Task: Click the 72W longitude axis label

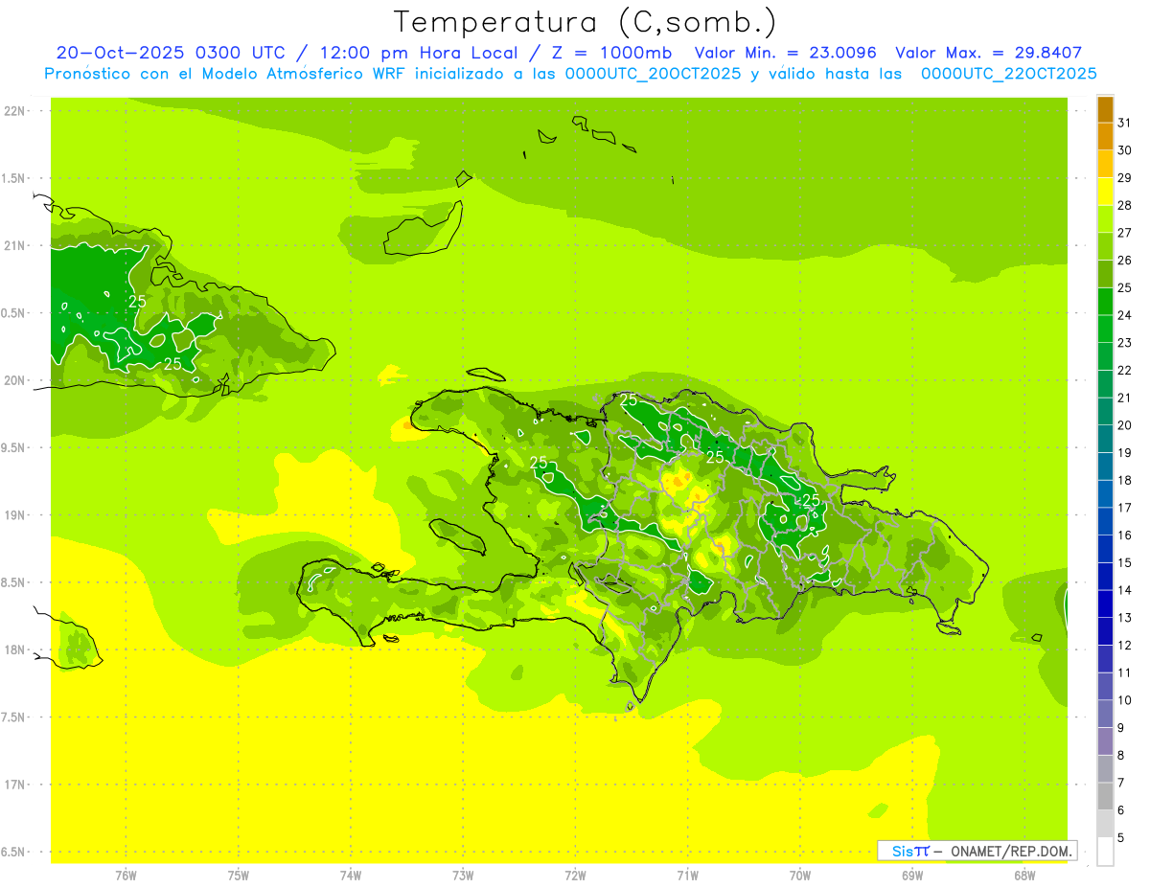Action: [575, 875]
